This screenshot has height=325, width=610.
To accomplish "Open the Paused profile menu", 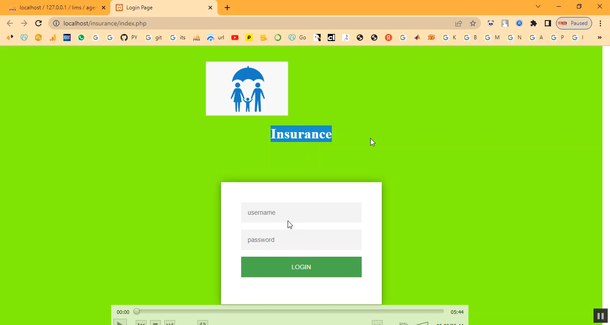I will [574, 23].
